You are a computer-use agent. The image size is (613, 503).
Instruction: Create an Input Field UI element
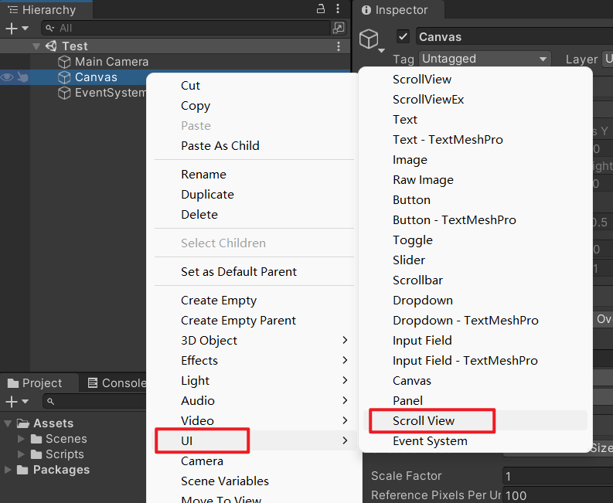click(x=422, y=340)
